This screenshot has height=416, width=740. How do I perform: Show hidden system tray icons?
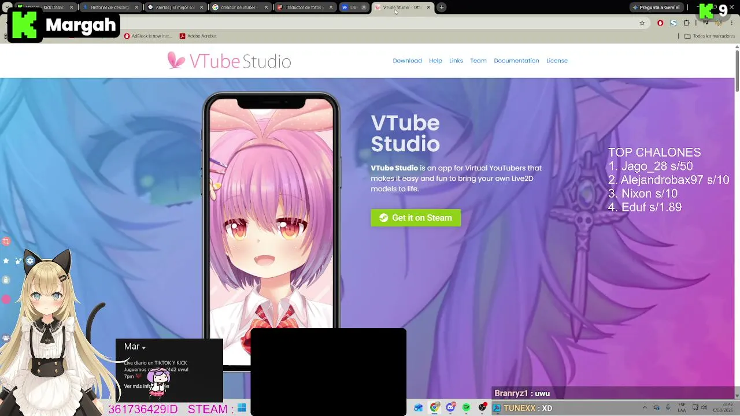(x=645, y=408)
